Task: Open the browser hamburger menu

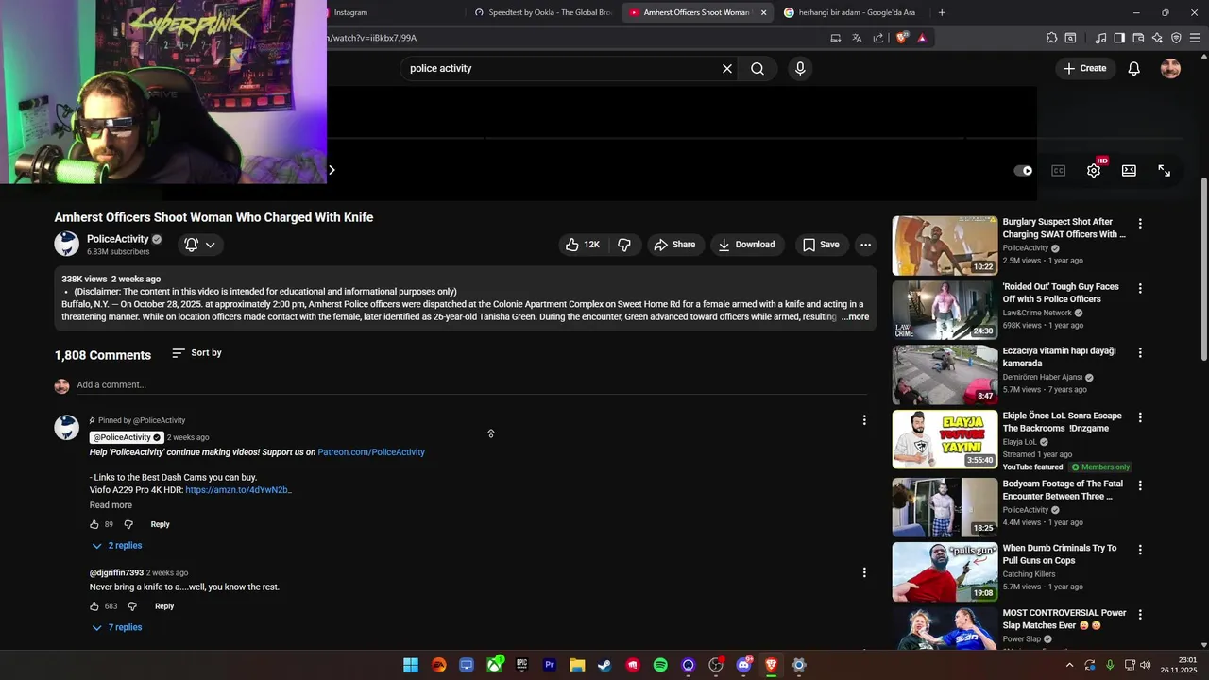Action: click(1195, 38)
